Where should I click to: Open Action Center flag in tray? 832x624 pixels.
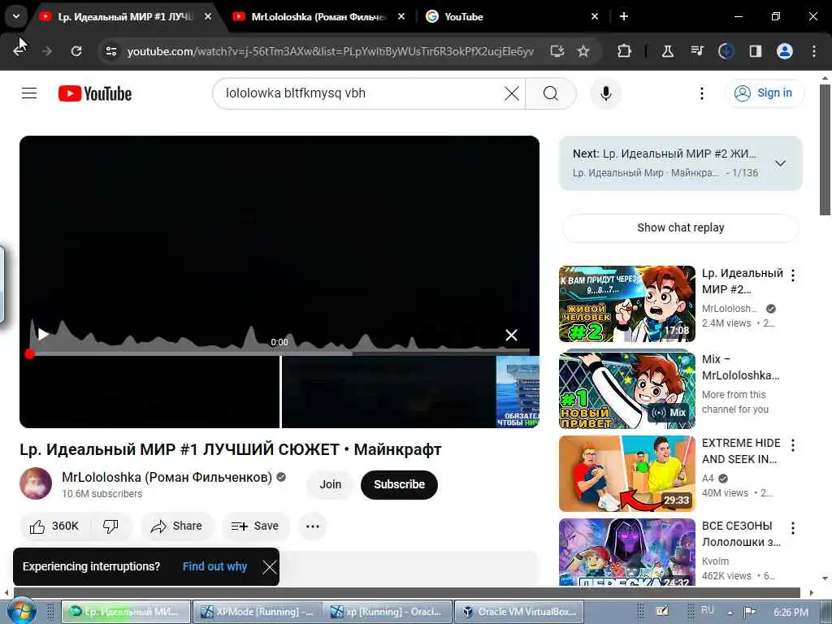tap(749, 612)
